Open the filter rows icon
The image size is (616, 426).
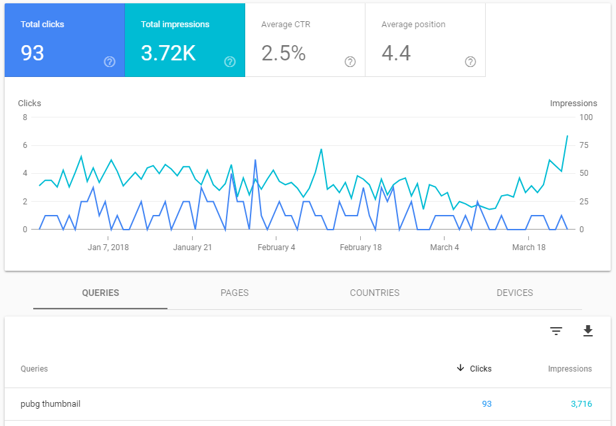pyautogui.click(x=556, y=331)
